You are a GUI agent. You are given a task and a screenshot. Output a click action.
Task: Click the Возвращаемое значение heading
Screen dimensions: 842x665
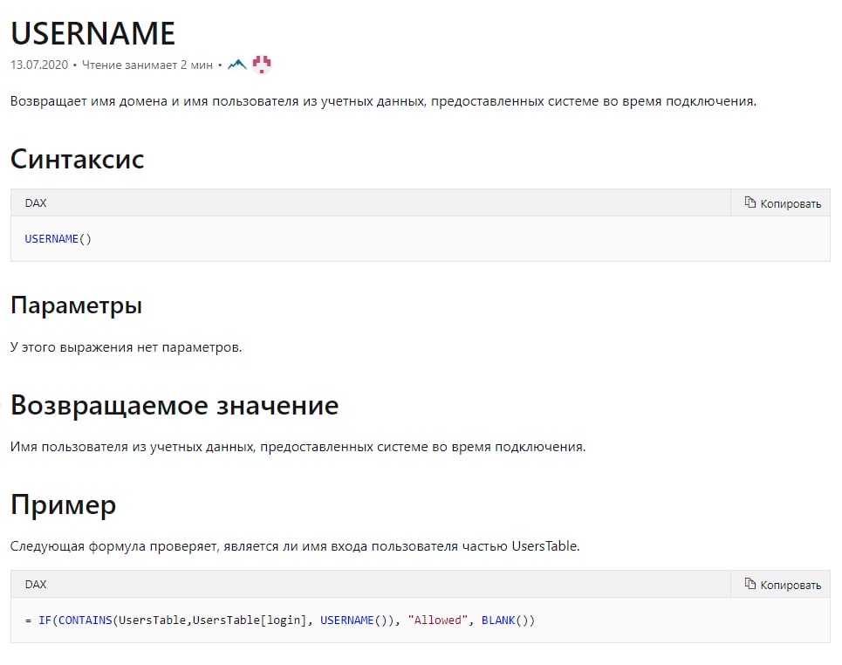click(x=175, y=405)
